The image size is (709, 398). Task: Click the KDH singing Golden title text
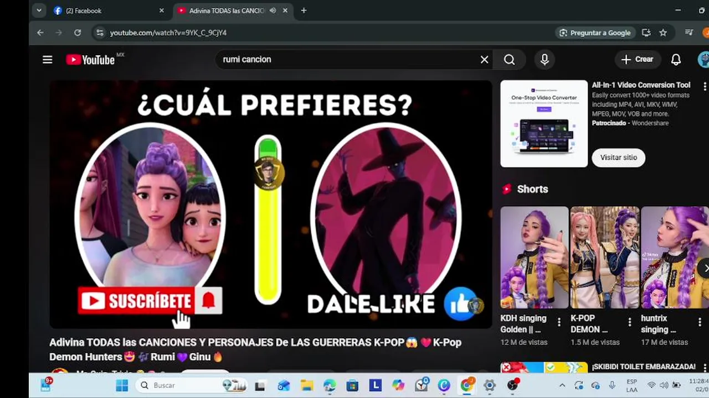pos(523,324)
